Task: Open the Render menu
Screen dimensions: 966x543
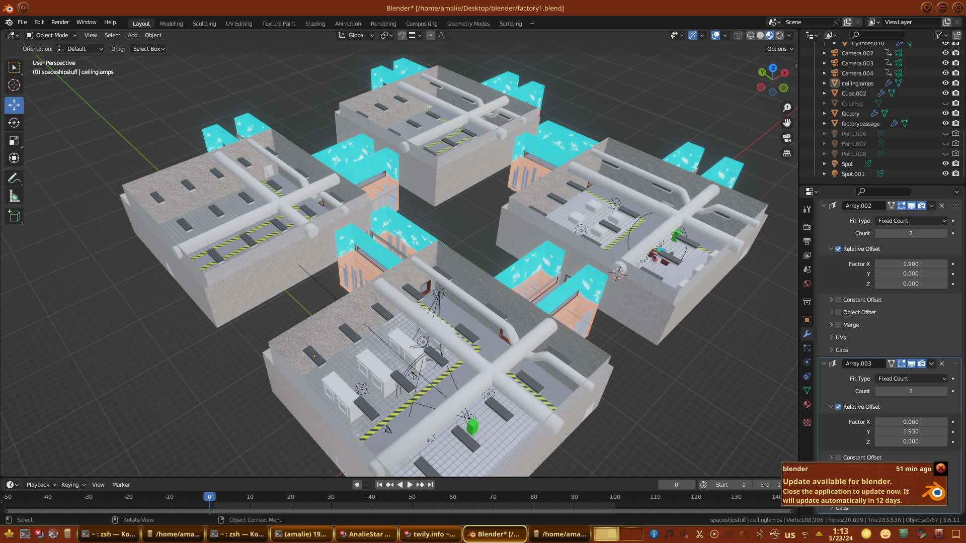Action: click(x=60, y=22)
